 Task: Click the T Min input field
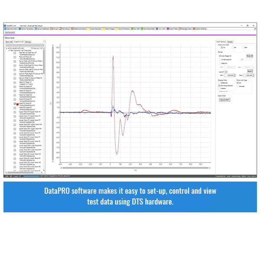[x=229, y=75]
